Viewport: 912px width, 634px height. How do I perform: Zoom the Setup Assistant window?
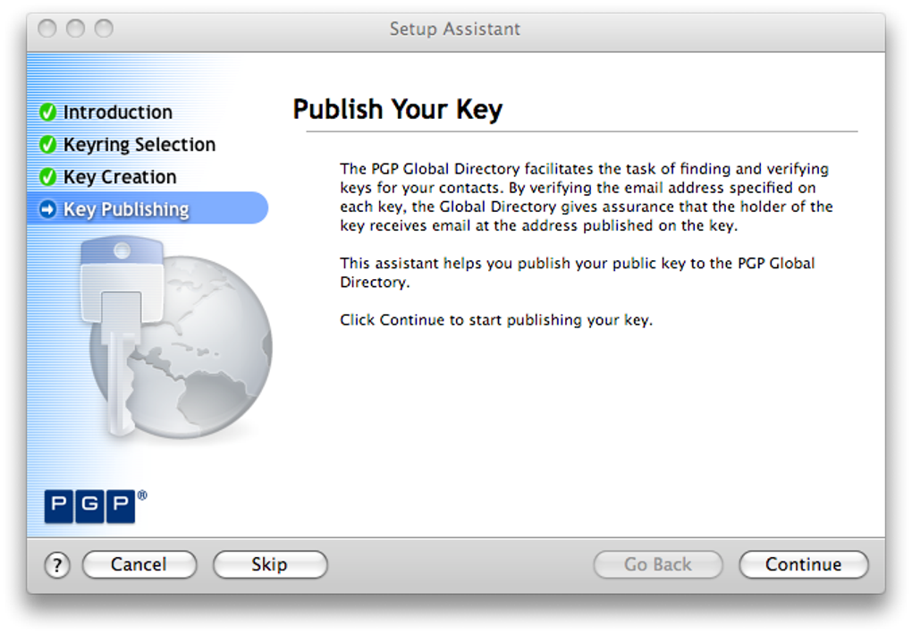click(104, 29)
